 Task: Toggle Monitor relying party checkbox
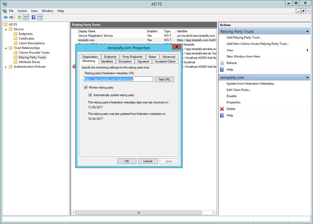(x=86, y=87)
